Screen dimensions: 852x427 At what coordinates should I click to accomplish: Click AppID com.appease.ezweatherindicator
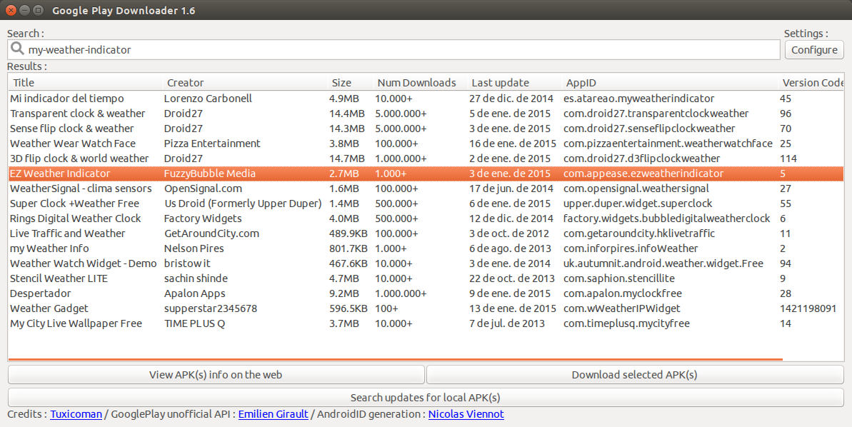[643, 174]
